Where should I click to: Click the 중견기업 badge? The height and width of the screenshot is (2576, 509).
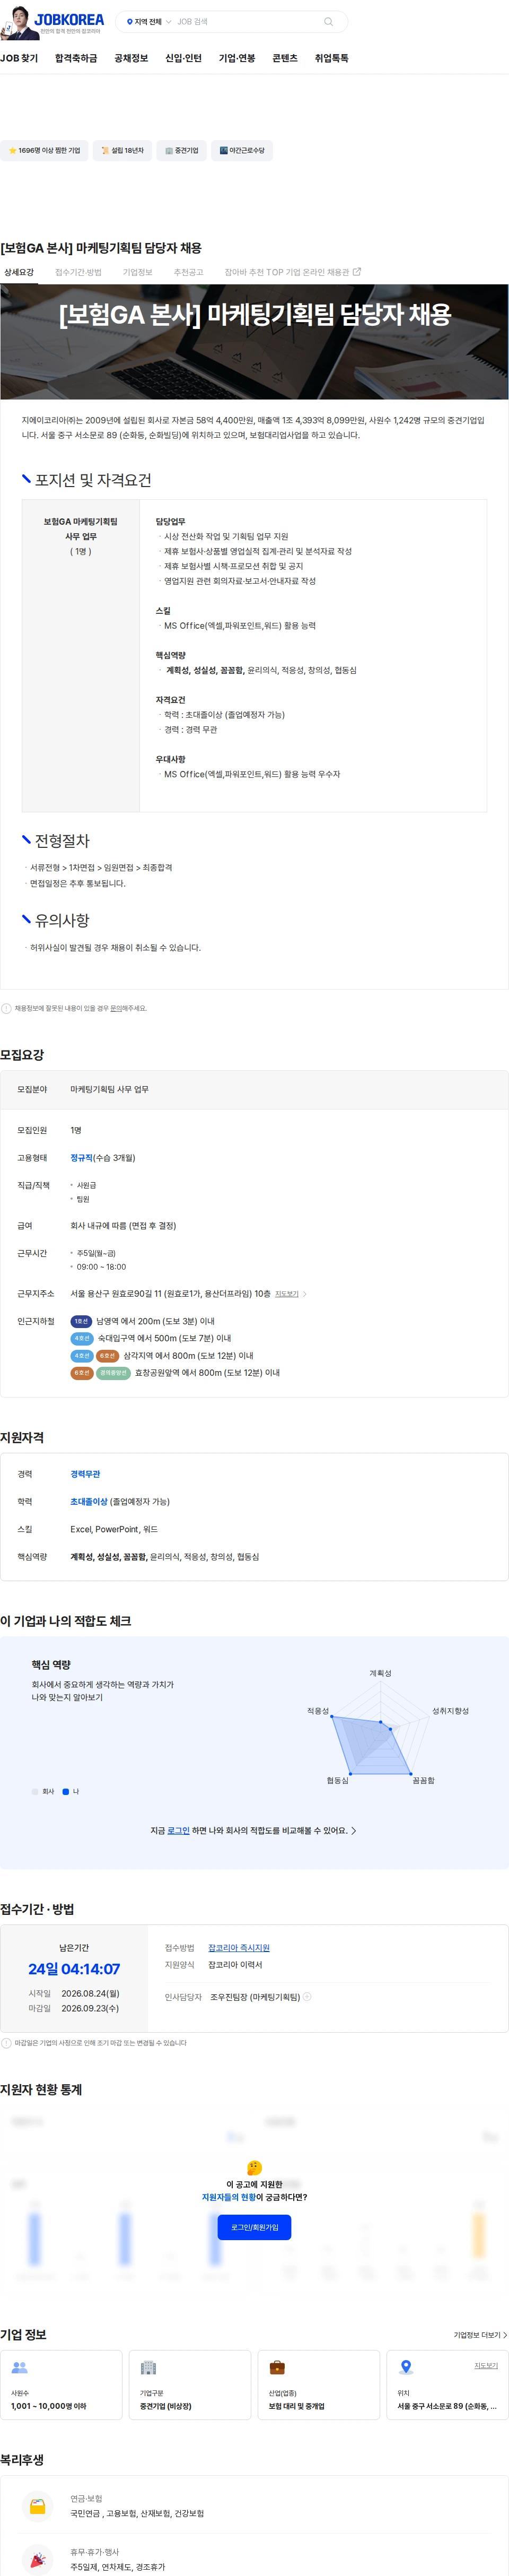(181, 151)
